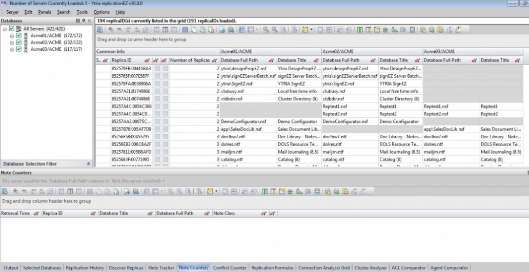Open the Tools menu
529x272 pixels.
(x=82, y=12)
